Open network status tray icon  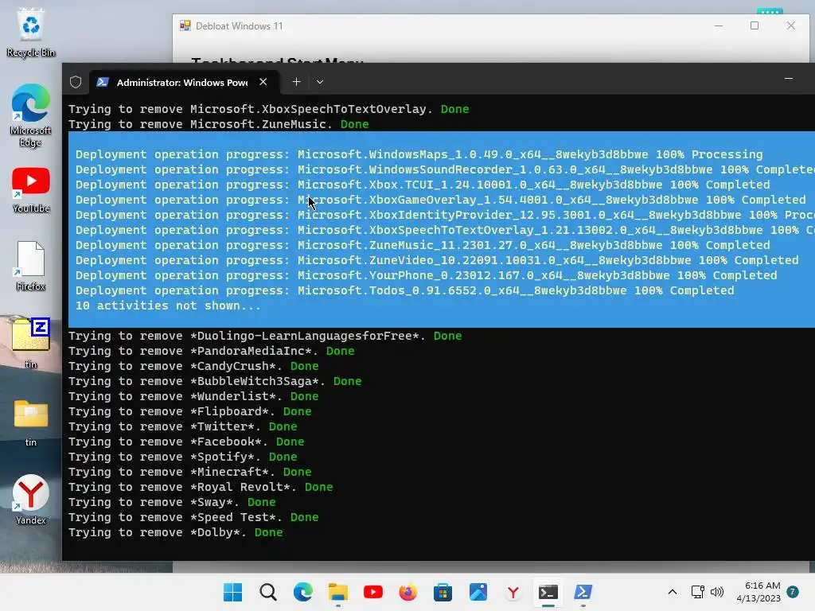point(697,592)
